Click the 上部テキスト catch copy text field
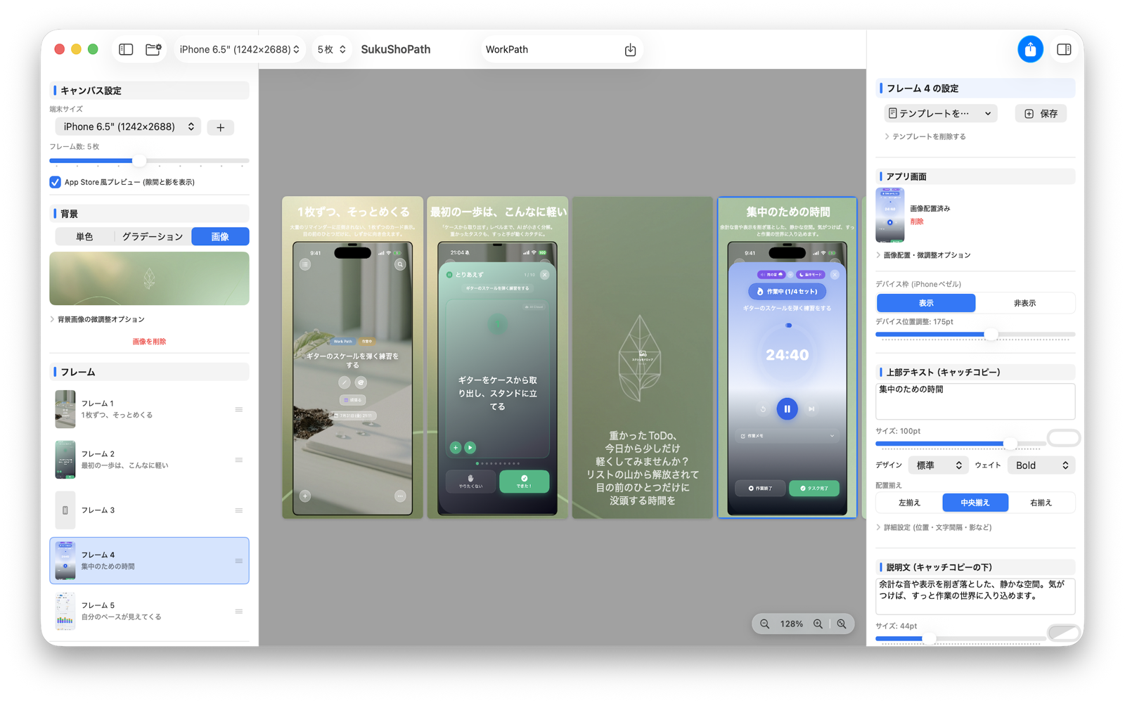This screenshot has width=1125, height=703. 975,401
